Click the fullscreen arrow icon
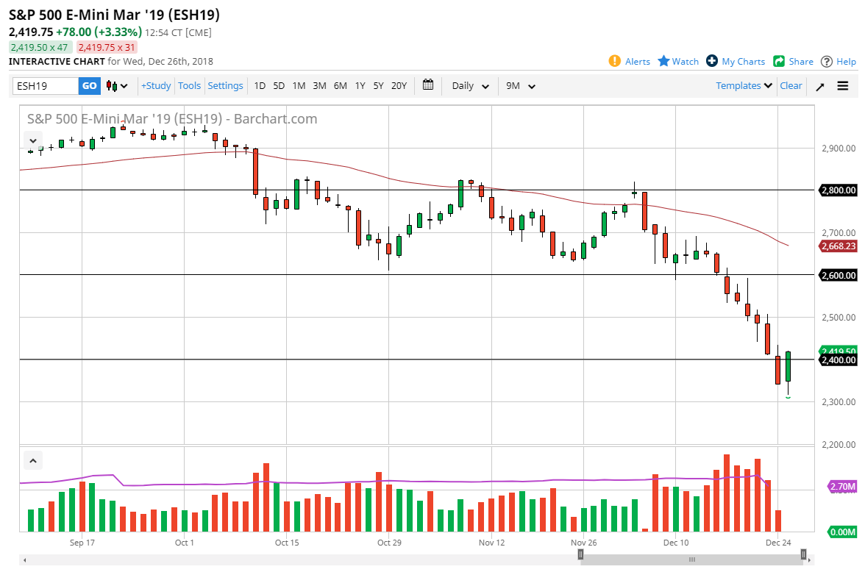Screen dimensions: 865x572 pyautogui.click(x=819, y=86)
